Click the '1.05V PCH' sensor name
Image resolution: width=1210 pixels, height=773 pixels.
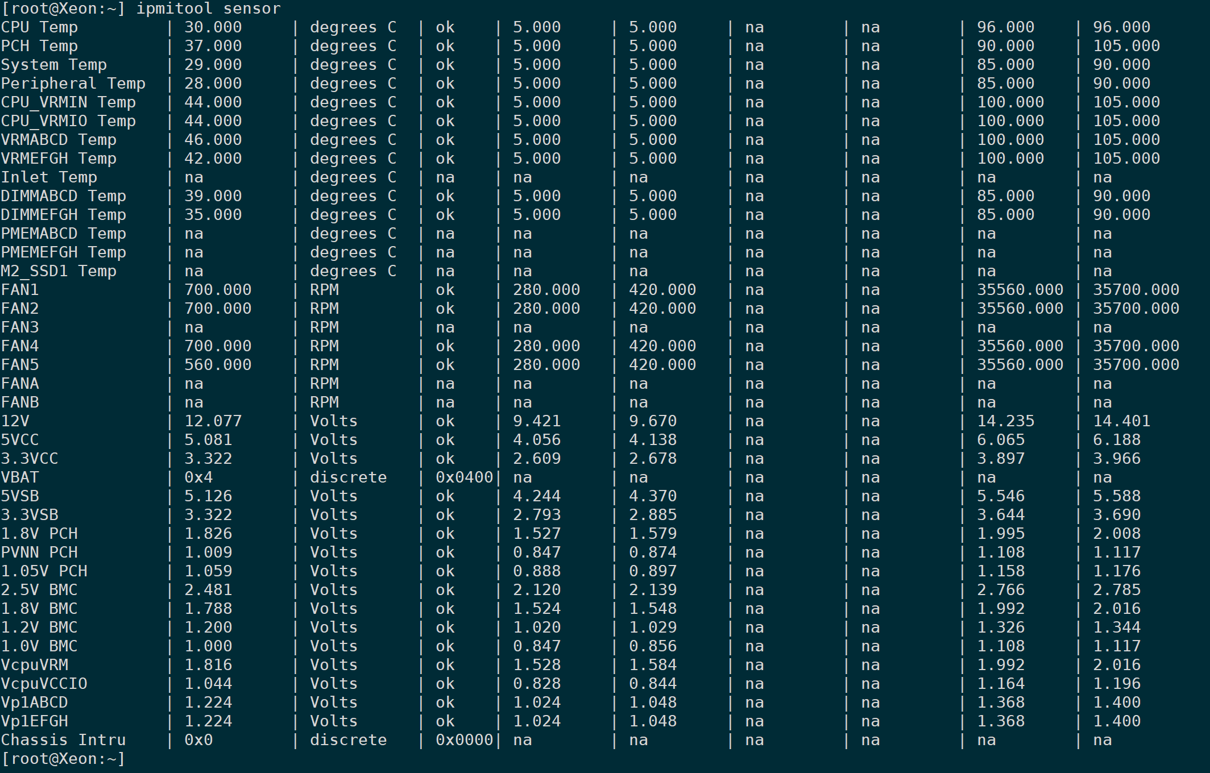click(x=44, y=571)
